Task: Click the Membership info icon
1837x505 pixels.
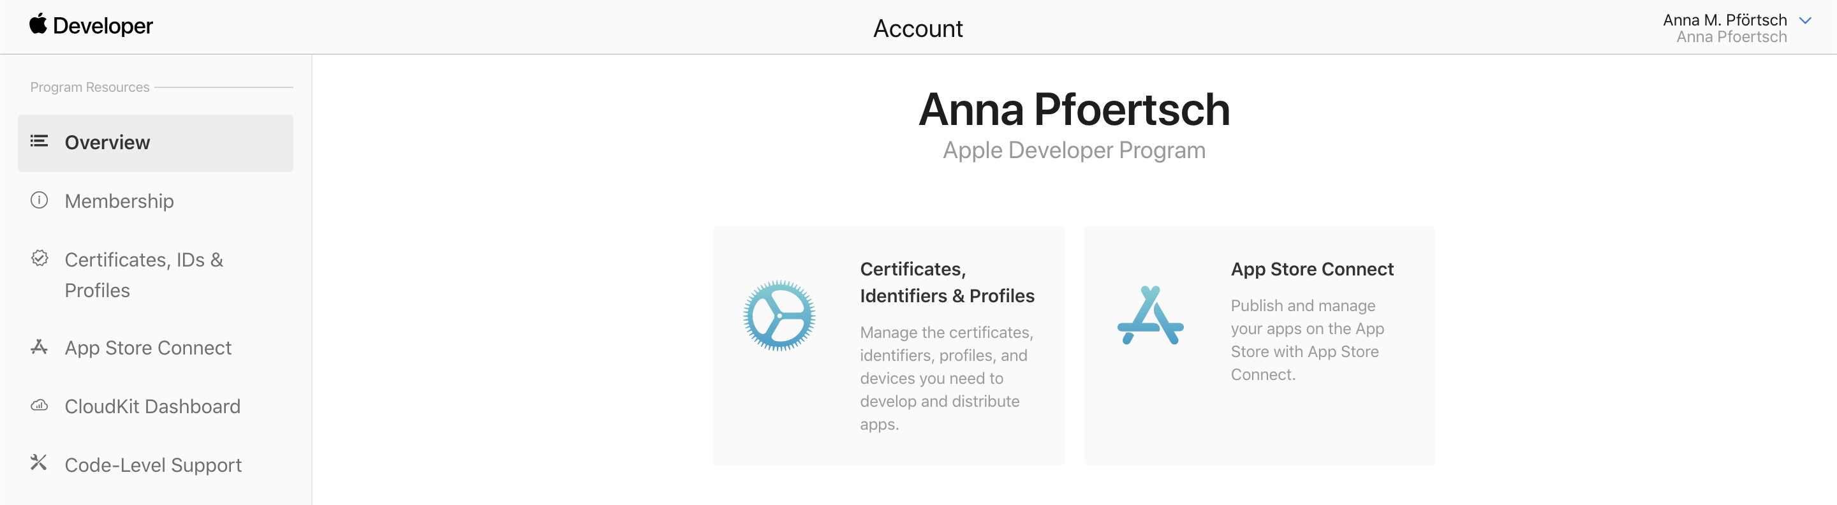Action: tap(39, 200)
